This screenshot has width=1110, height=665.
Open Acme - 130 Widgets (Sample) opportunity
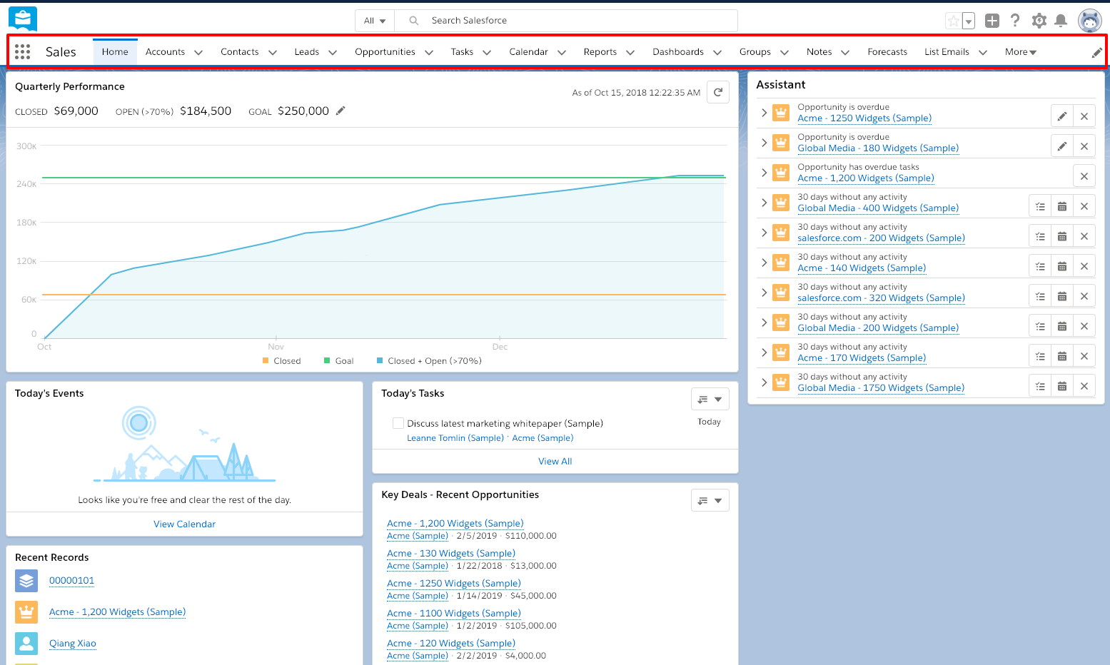point(451,553)
